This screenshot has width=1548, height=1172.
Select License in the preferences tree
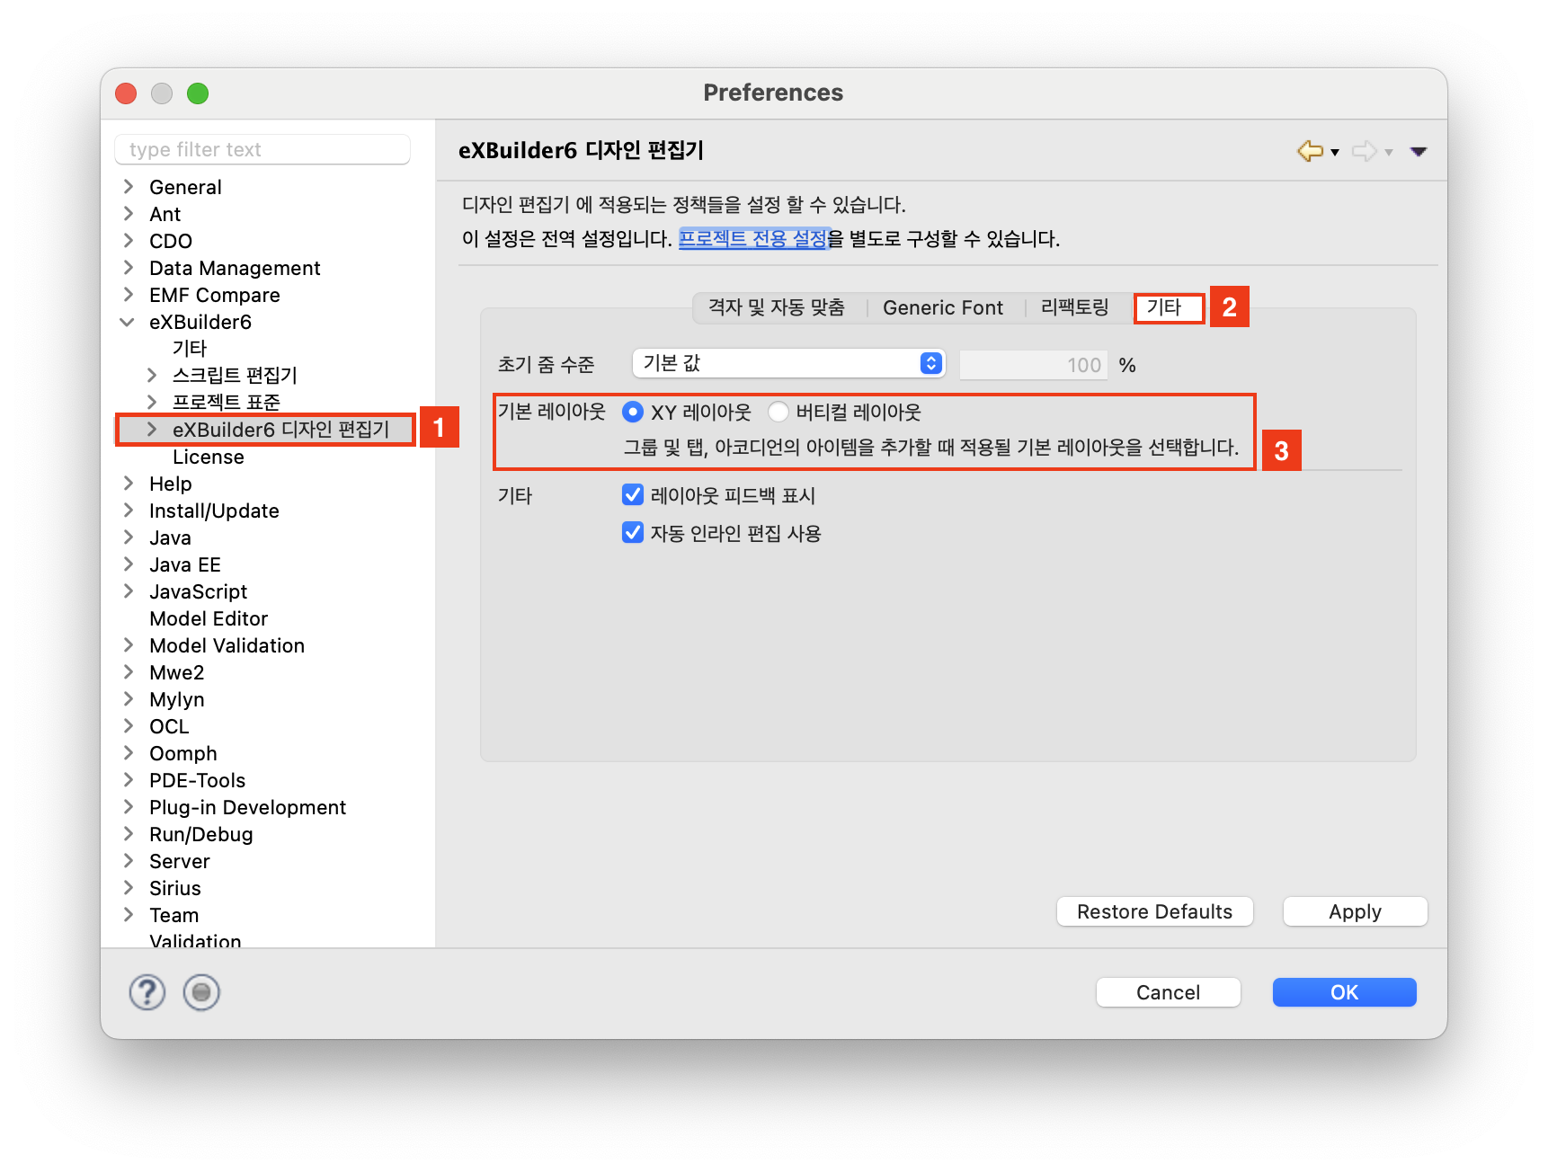(209, 457)
